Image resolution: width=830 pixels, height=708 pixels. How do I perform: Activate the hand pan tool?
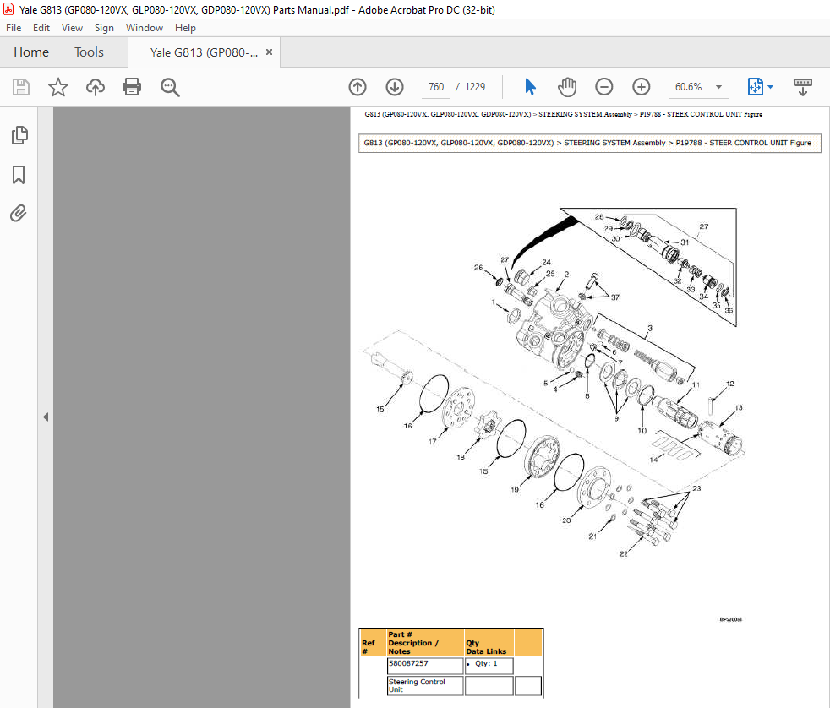[x=567, y=87]
